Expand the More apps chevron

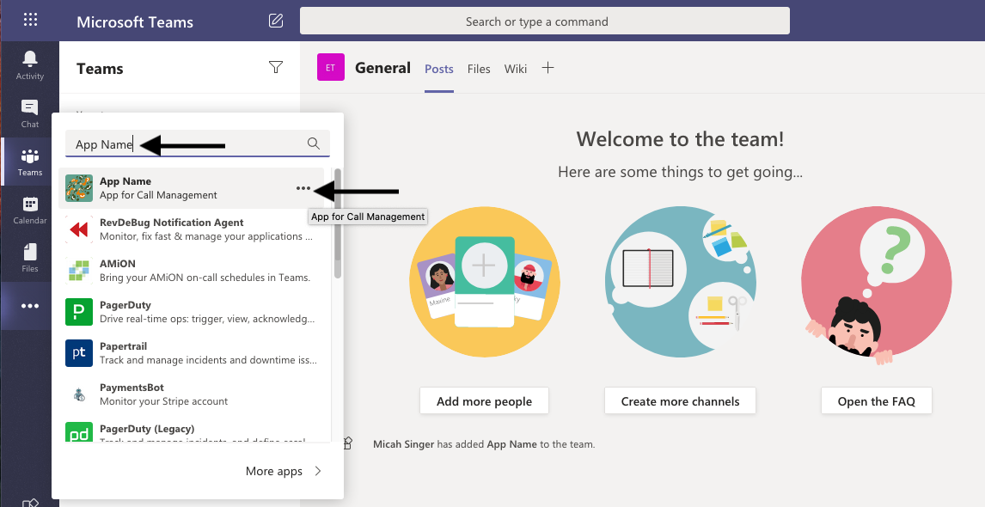click(318, 471)
